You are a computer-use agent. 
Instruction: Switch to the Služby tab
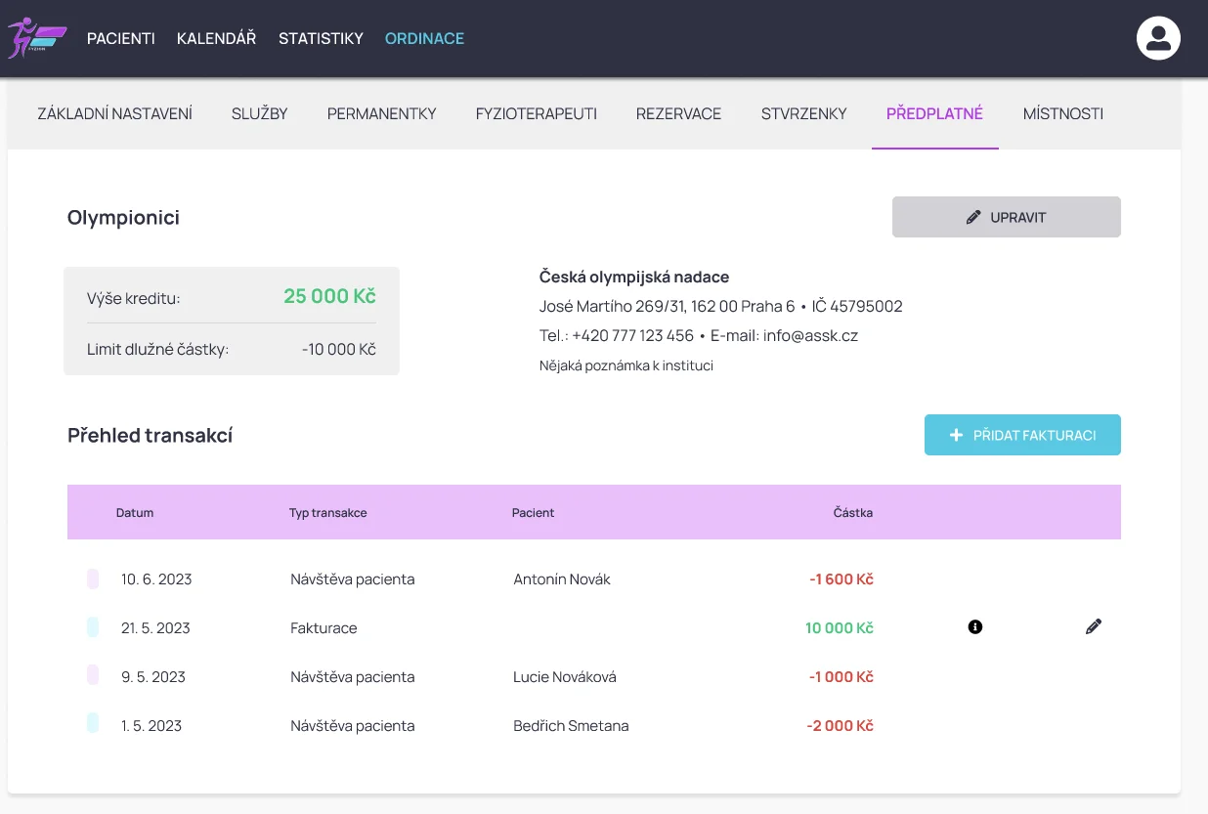pos(259,114)
